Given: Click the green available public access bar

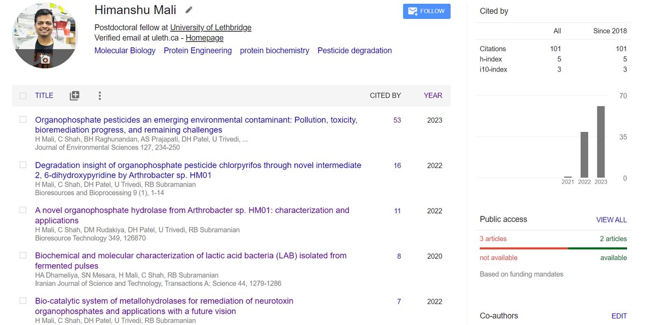Looking at the screenshot, I should (597, 248).
